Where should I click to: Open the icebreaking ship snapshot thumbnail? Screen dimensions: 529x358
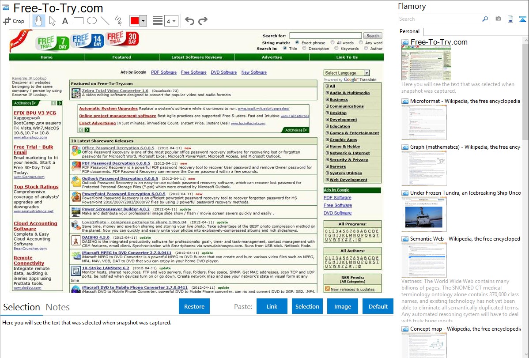tap(424, 214)
